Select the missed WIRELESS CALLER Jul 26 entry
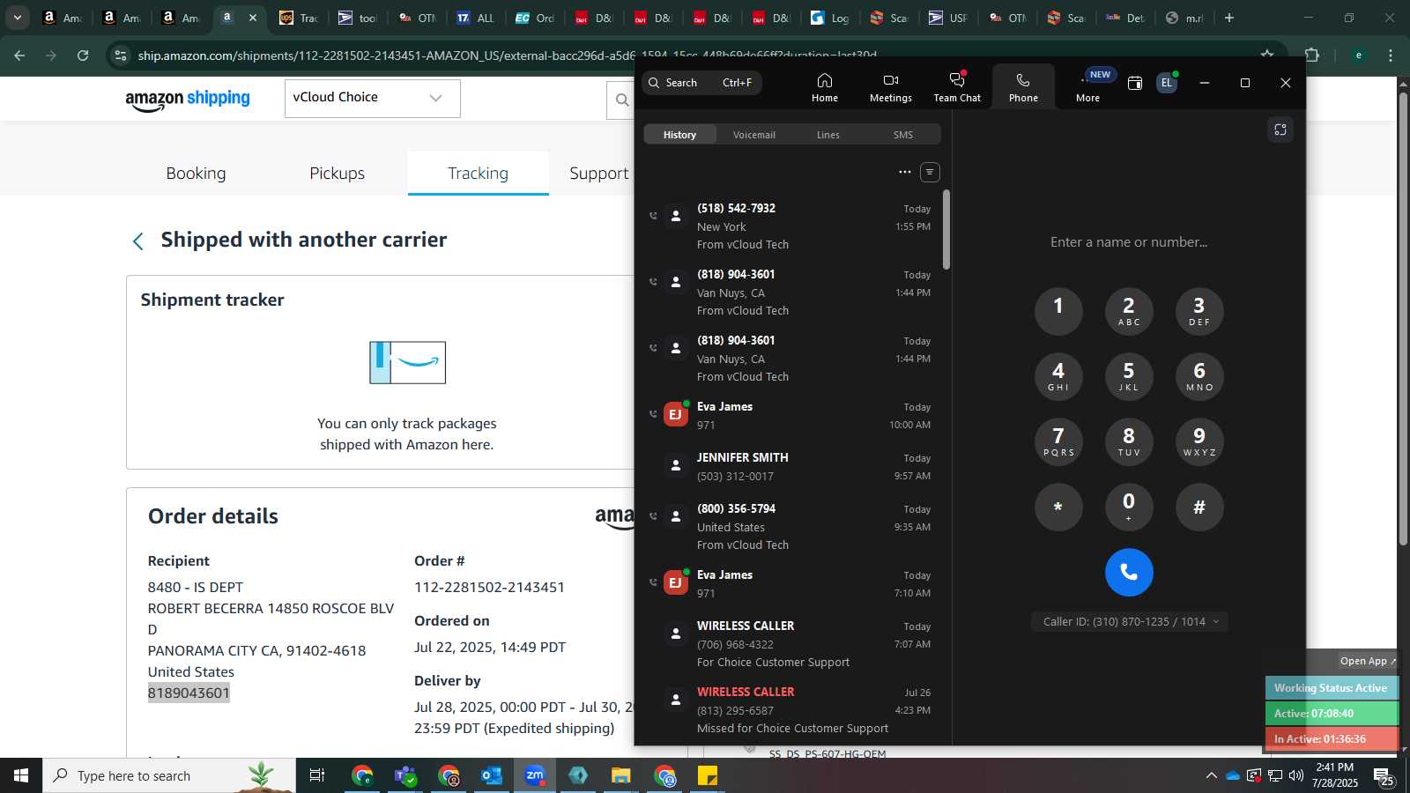The width and height of the screenshot is (1410, 793). pos(790,709)
